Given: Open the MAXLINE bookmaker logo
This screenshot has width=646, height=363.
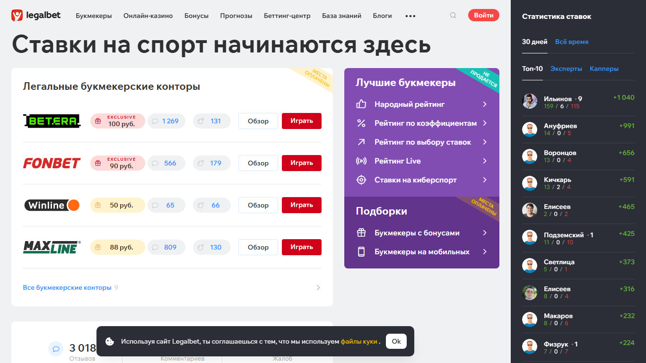Looking at the screenshot, I should coord(52,247).
